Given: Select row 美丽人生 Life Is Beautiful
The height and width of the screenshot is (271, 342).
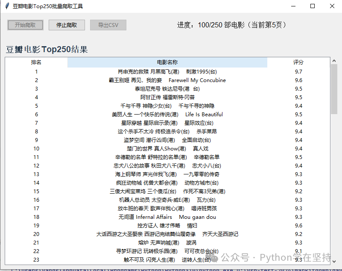Looking at the screenshot, I should [x=167, y=115].
